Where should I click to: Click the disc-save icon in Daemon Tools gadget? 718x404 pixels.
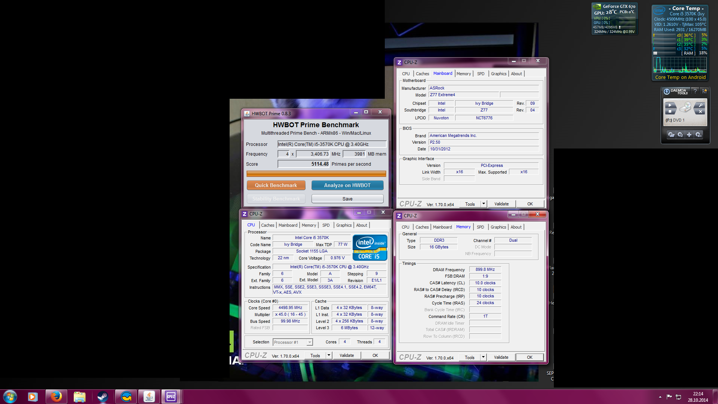pos(680,135)
